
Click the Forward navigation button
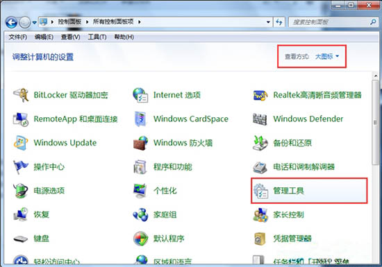tap(25, 23)
